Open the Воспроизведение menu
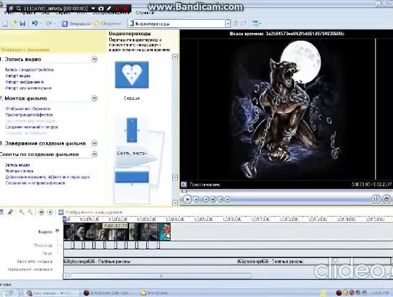The image size is (393, 297). (x=110, y=13)
